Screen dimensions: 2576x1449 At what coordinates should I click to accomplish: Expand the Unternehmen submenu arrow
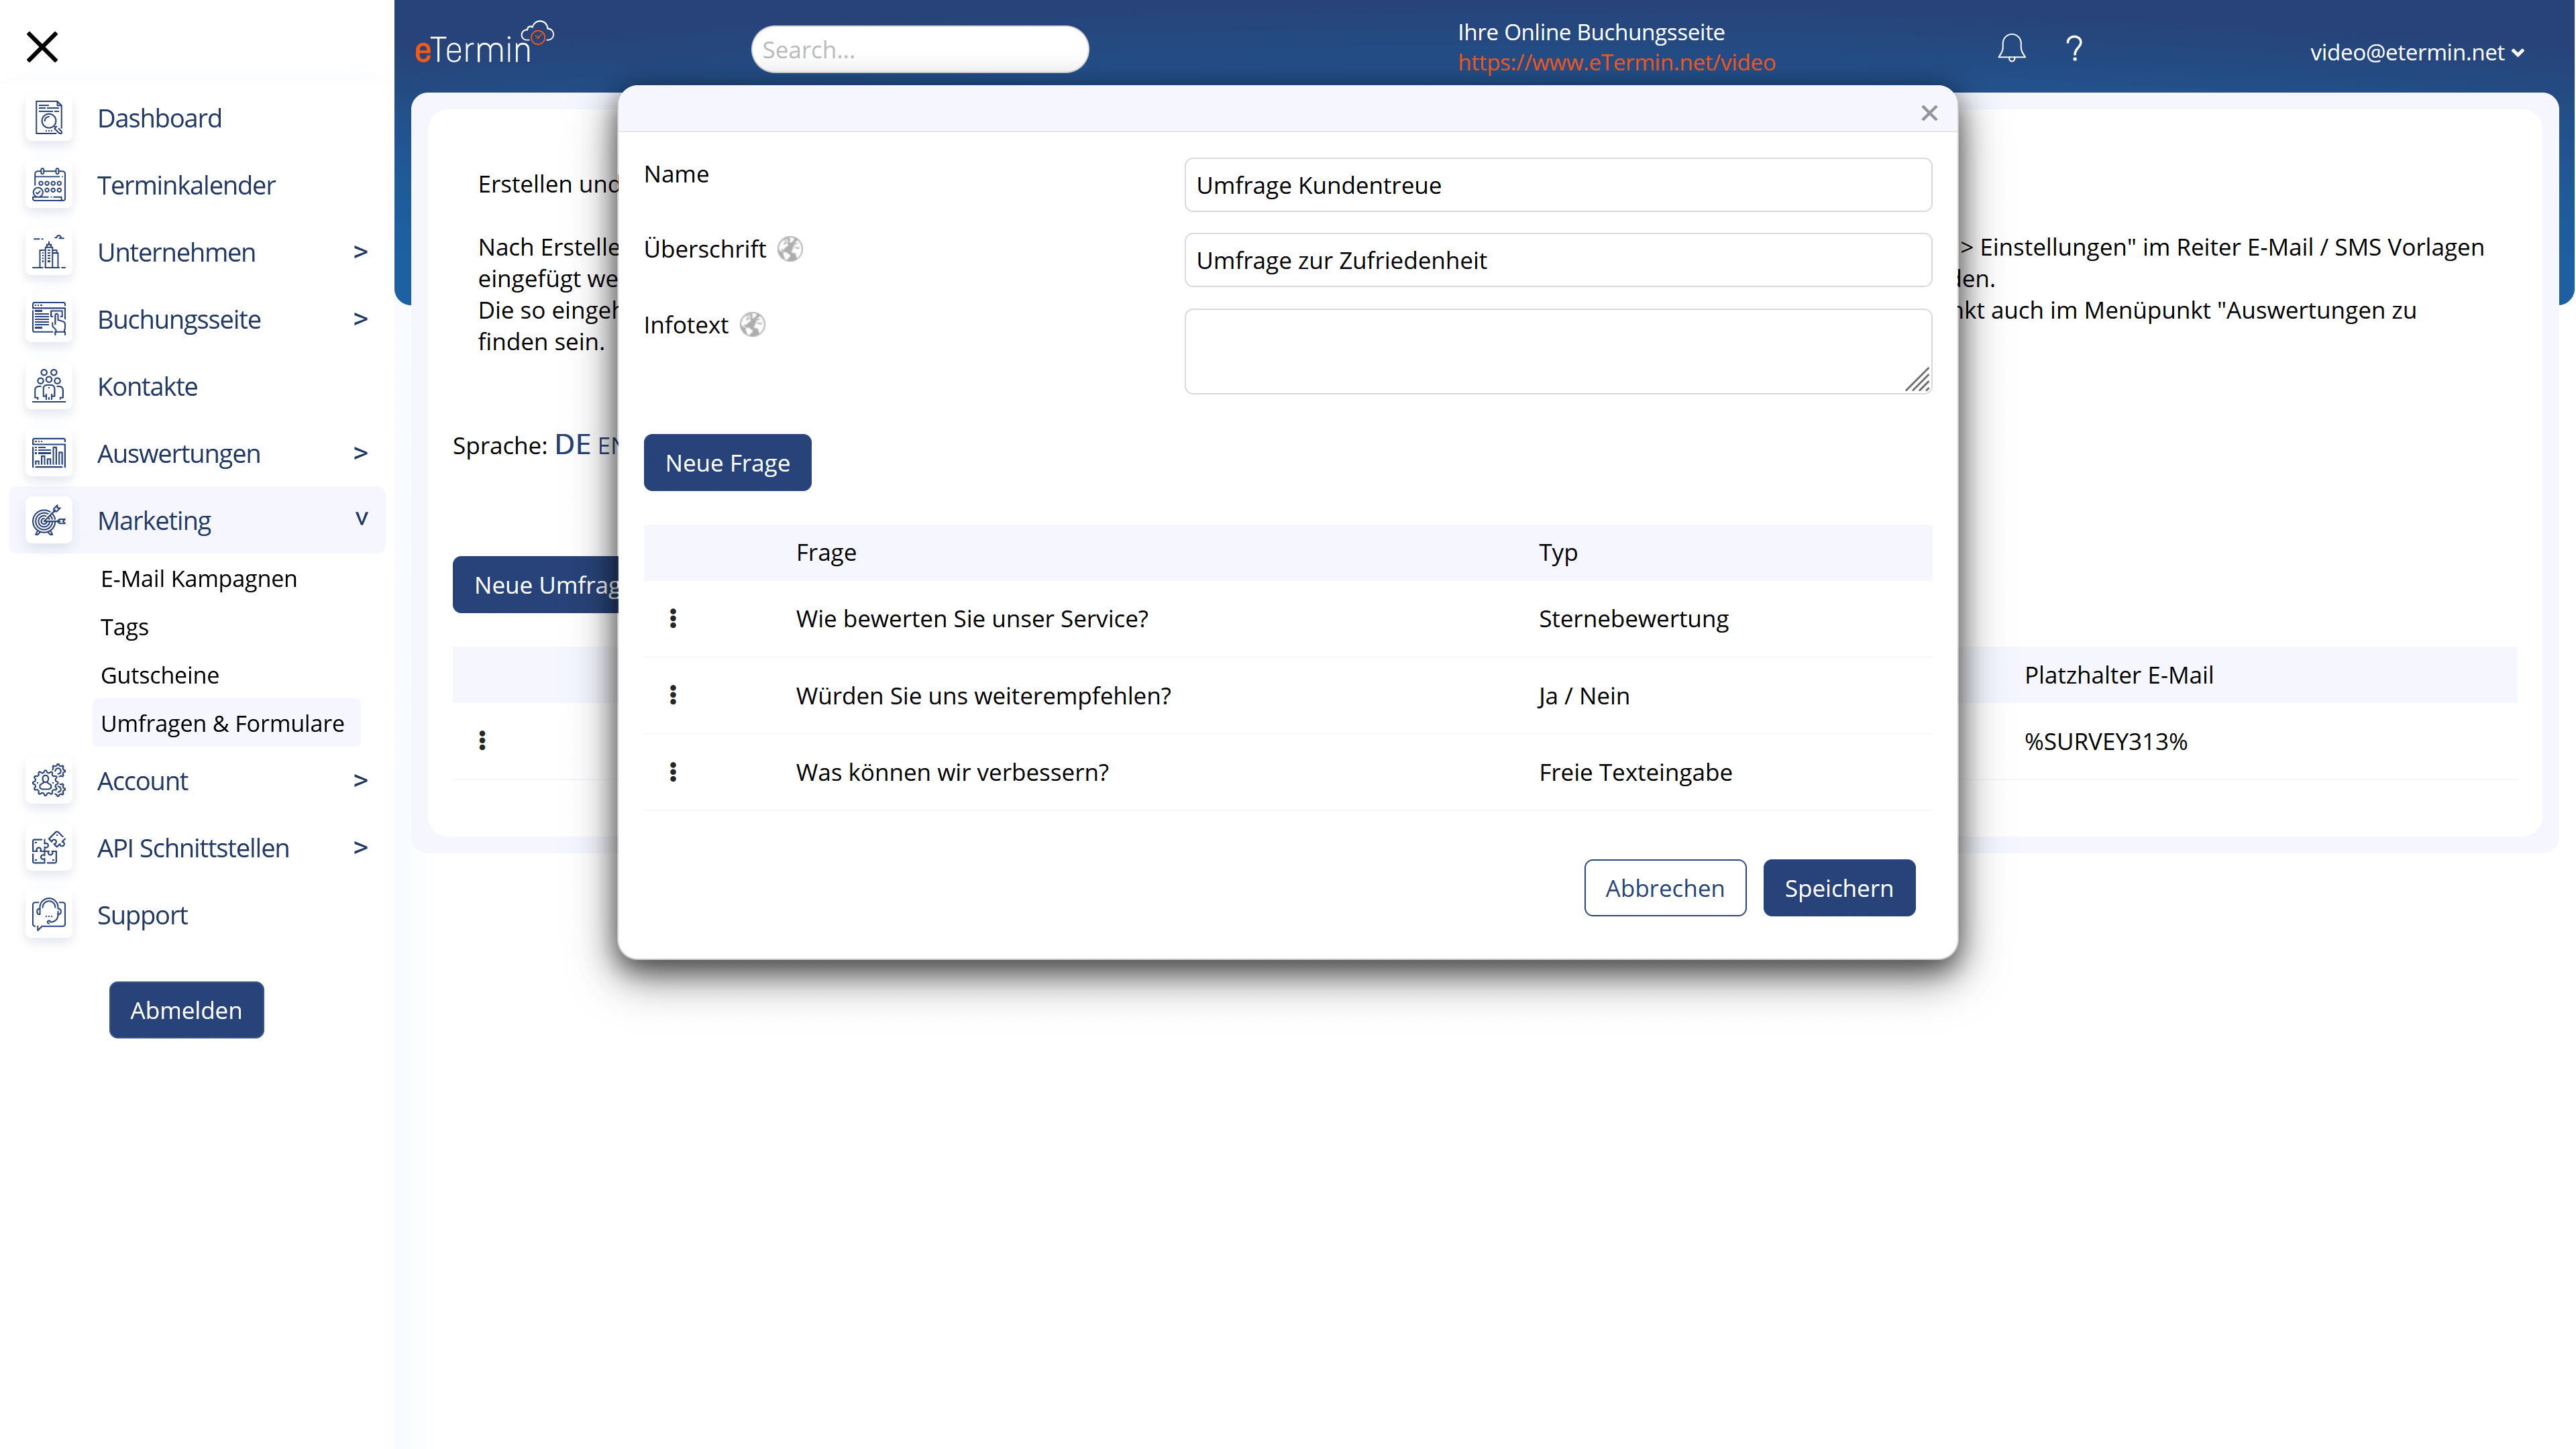pos(360,251)
